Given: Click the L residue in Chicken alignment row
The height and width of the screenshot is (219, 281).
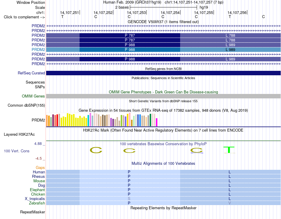Looking at the screenshot, I should tap(230, 194).
